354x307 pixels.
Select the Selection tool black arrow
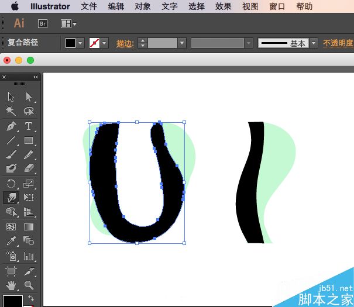click(x=11, y=97)
